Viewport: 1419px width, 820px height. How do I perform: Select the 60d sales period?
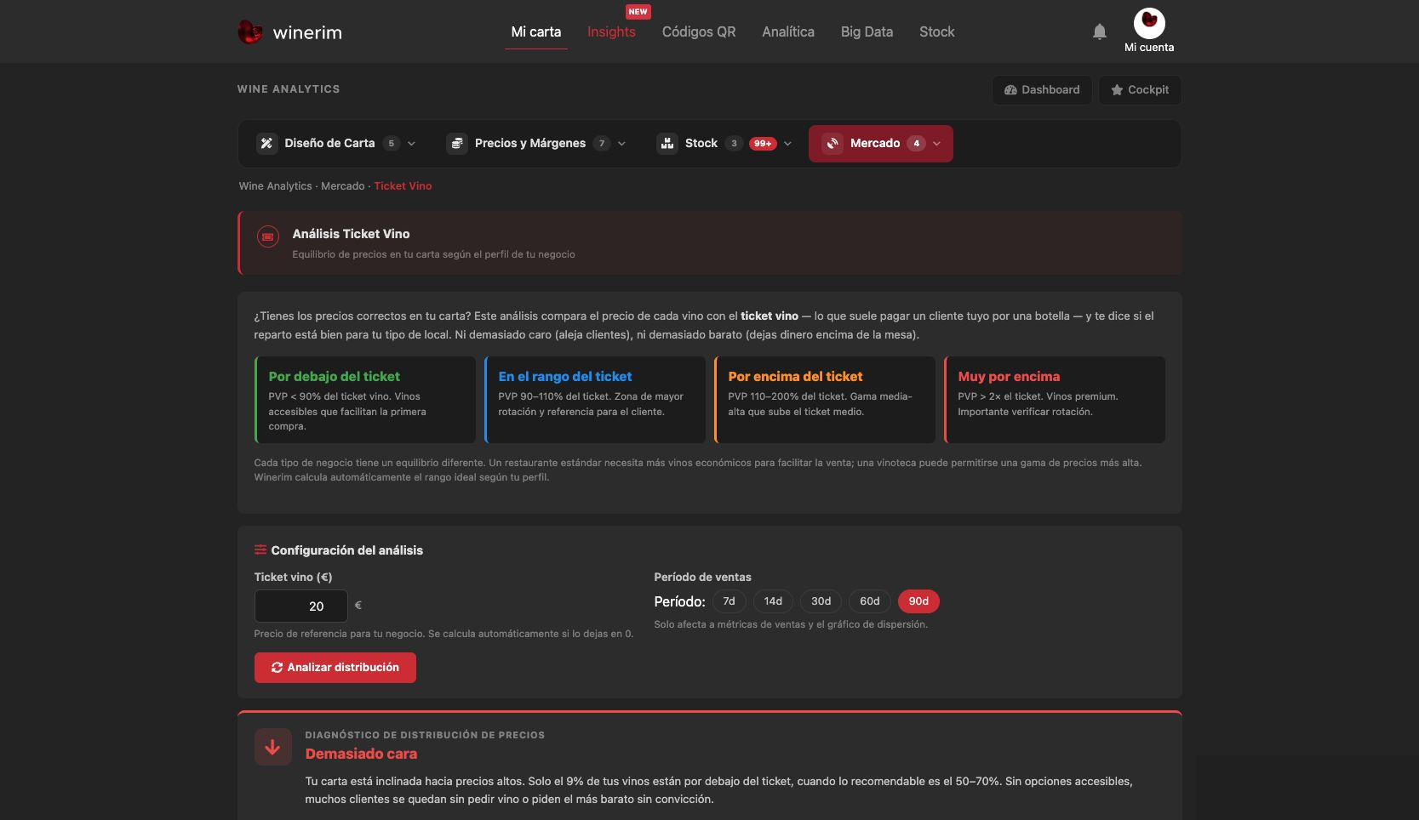870,601
